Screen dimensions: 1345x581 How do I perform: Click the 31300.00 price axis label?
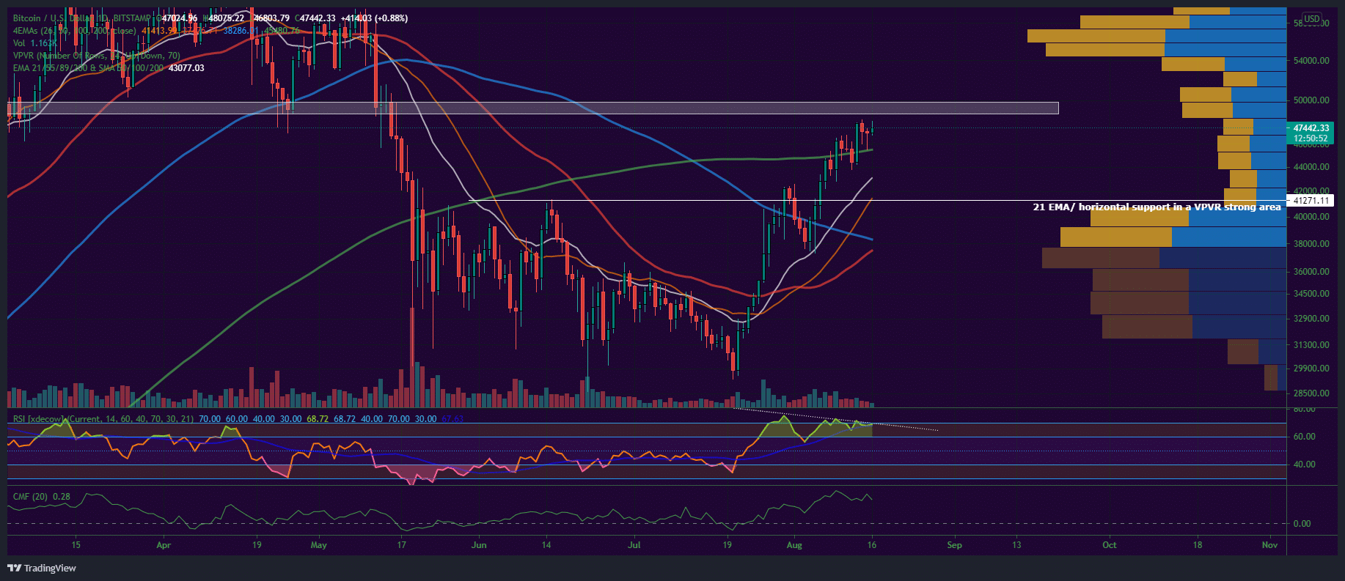(x=1311, y=345)
